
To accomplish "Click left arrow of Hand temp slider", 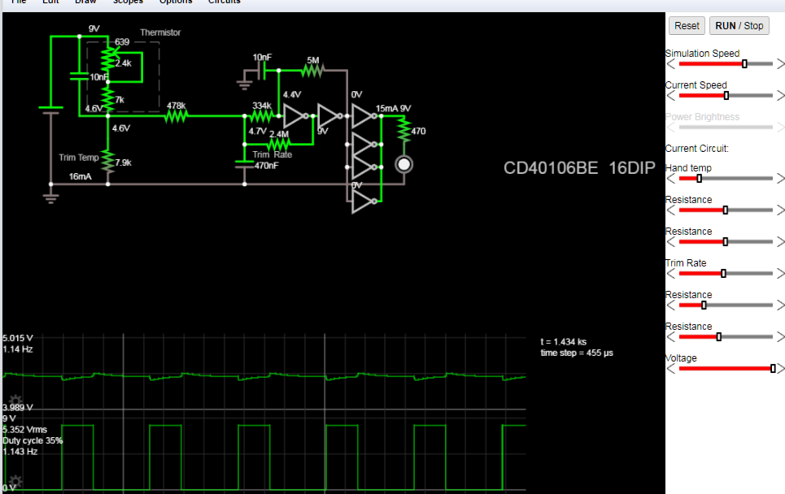I will click(671, 179).
